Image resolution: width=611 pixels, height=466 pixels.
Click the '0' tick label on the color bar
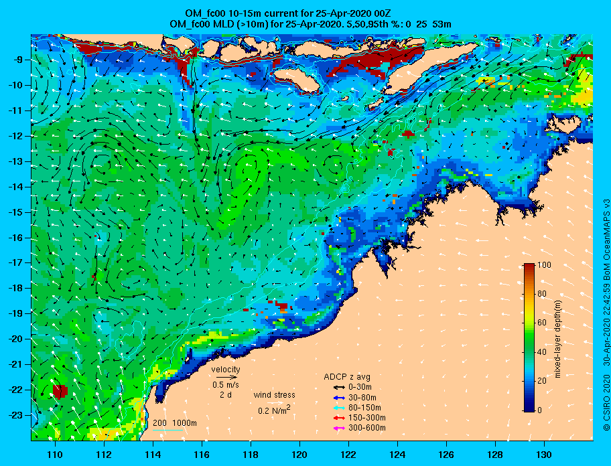(539, 410)
